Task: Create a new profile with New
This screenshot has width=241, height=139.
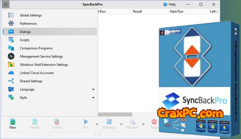Action: click(13, 124)
